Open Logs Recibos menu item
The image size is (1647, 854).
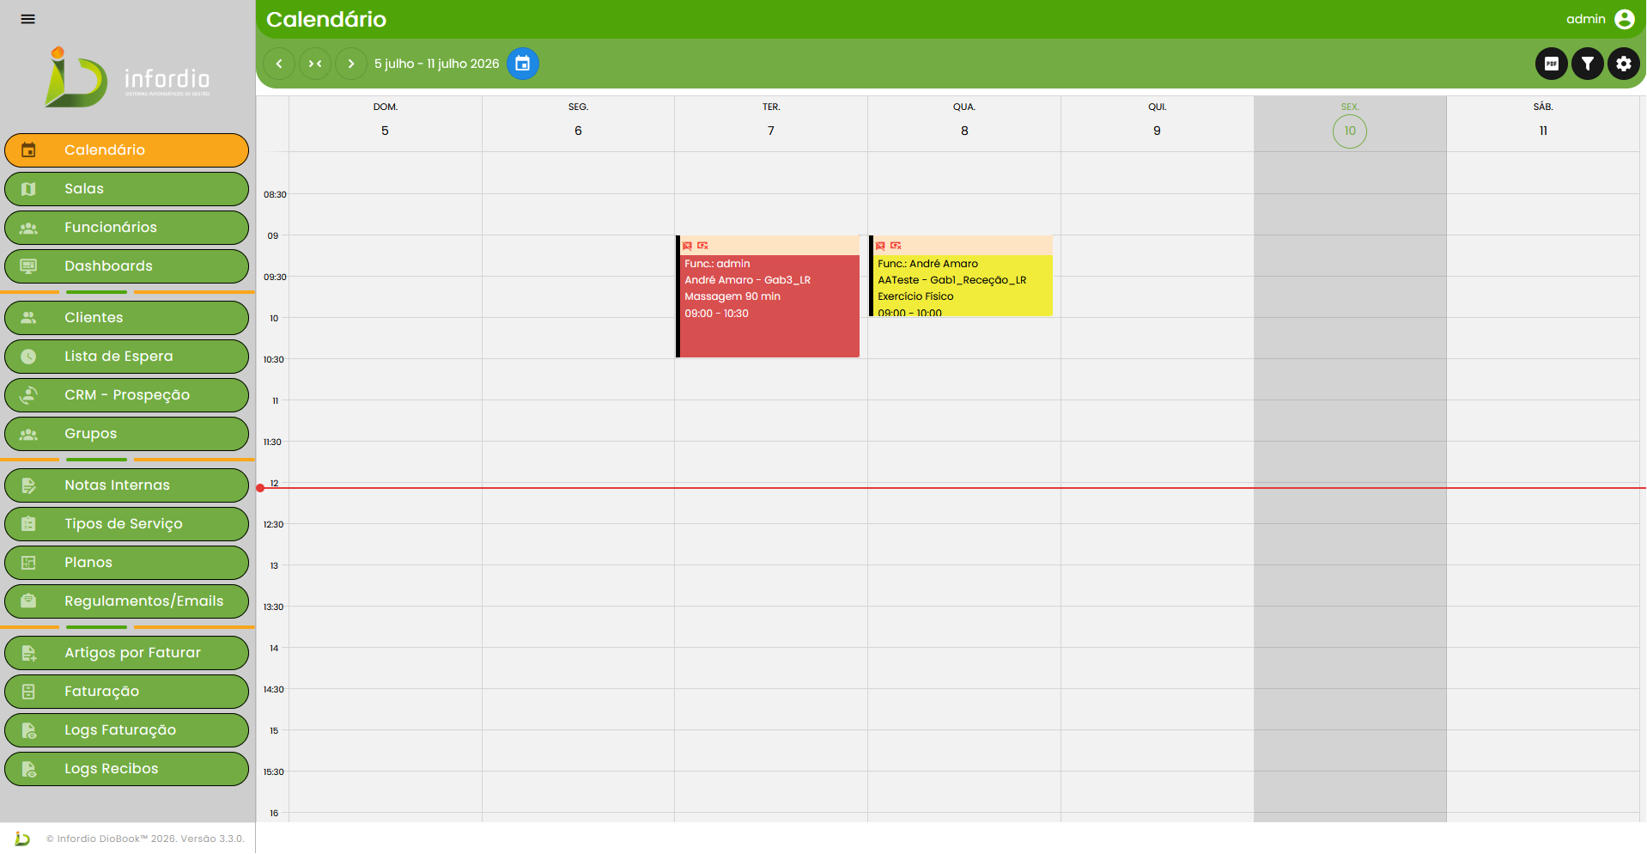[126, 769]
